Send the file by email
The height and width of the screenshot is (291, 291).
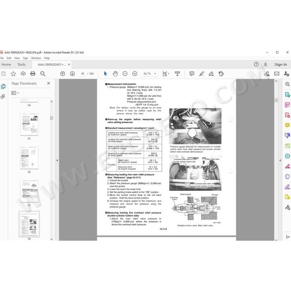pos(277,74)
